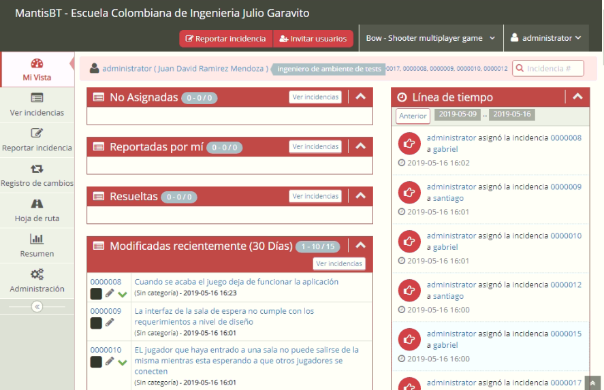Click assign icon of the 0000015 timeline entry

409,339
